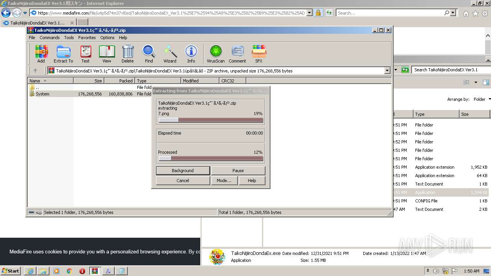This screenshot has height=276, width=491.
Task: Open the archive Comment tool
Action: coord(237,54)
